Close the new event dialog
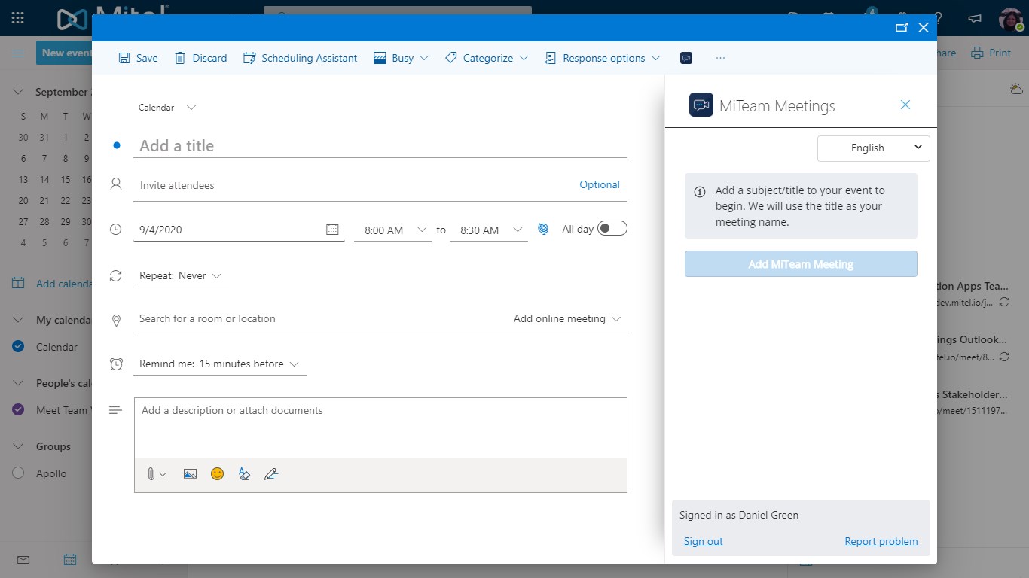 [x=924, y=28]
